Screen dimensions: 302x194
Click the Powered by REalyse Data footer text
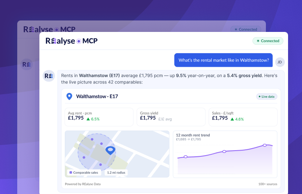[x=83, y=184]
